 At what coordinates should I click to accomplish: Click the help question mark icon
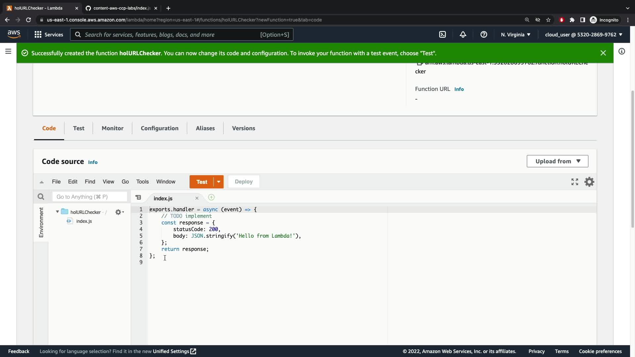tap(484, 34)
